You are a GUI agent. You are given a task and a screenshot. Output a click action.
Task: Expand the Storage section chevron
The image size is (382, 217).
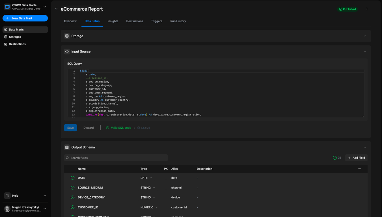tap(365, 36)
